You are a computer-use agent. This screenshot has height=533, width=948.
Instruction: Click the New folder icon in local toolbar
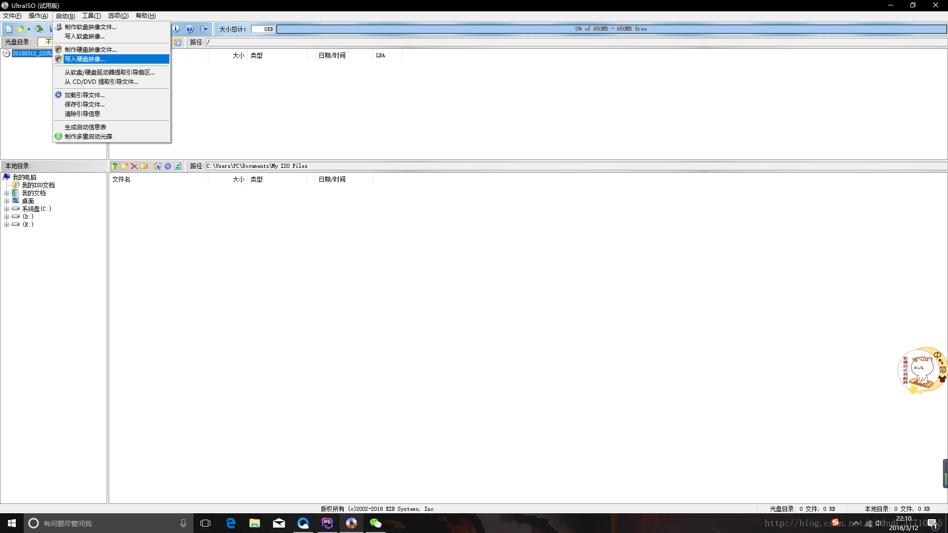pyautogui.click(x=124, y=166)
